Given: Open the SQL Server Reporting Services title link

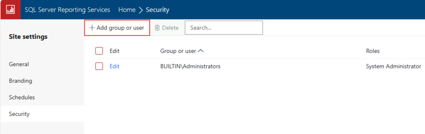Looking at the screenshot, I should pyautogui.click(x=67, y=10).
